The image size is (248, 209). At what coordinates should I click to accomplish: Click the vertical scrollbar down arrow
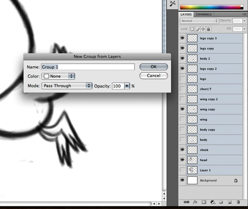point(164,199)
